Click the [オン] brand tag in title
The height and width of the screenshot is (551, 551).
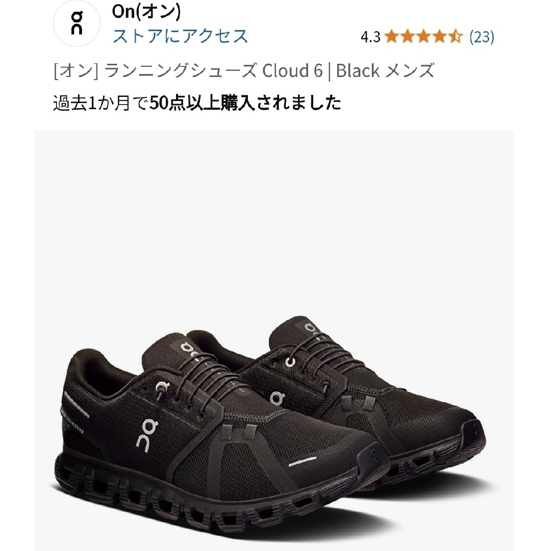[x=76, y=70]
